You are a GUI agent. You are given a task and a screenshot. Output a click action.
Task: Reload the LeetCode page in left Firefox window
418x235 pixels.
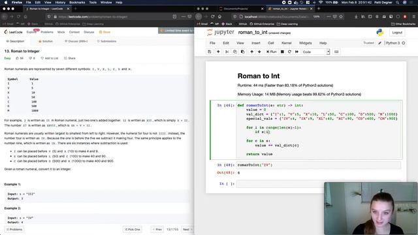(x=18, y=16)
